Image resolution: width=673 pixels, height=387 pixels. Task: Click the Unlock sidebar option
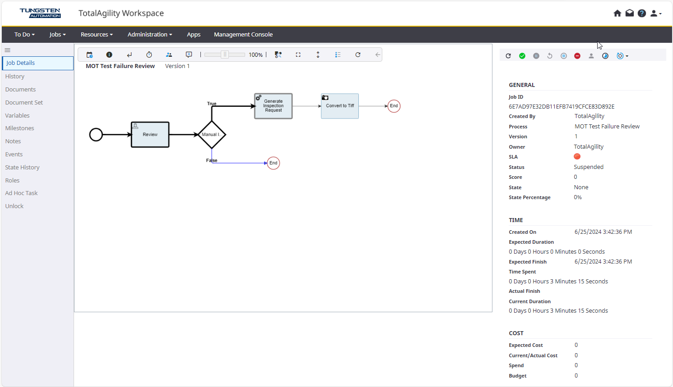point(14,206)
